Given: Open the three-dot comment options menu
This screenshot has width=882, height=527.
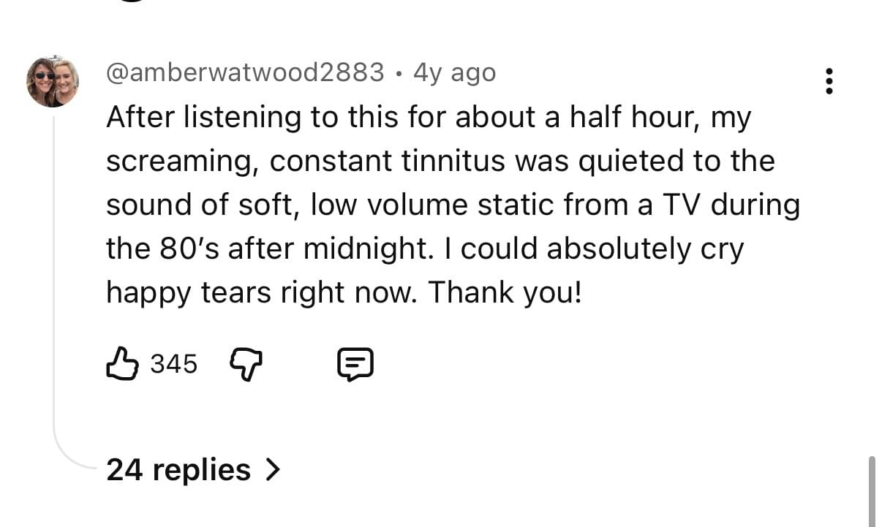Looking at the screenshot, I should coord(828,80).
